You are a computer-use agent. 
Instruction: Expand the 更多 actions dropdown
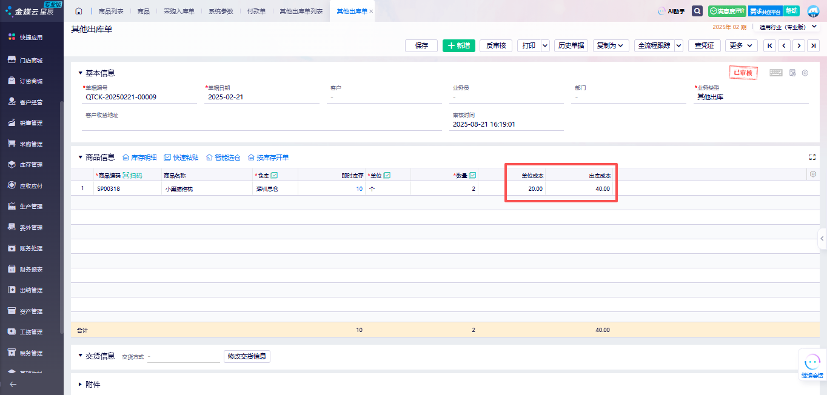click(741, 45)
